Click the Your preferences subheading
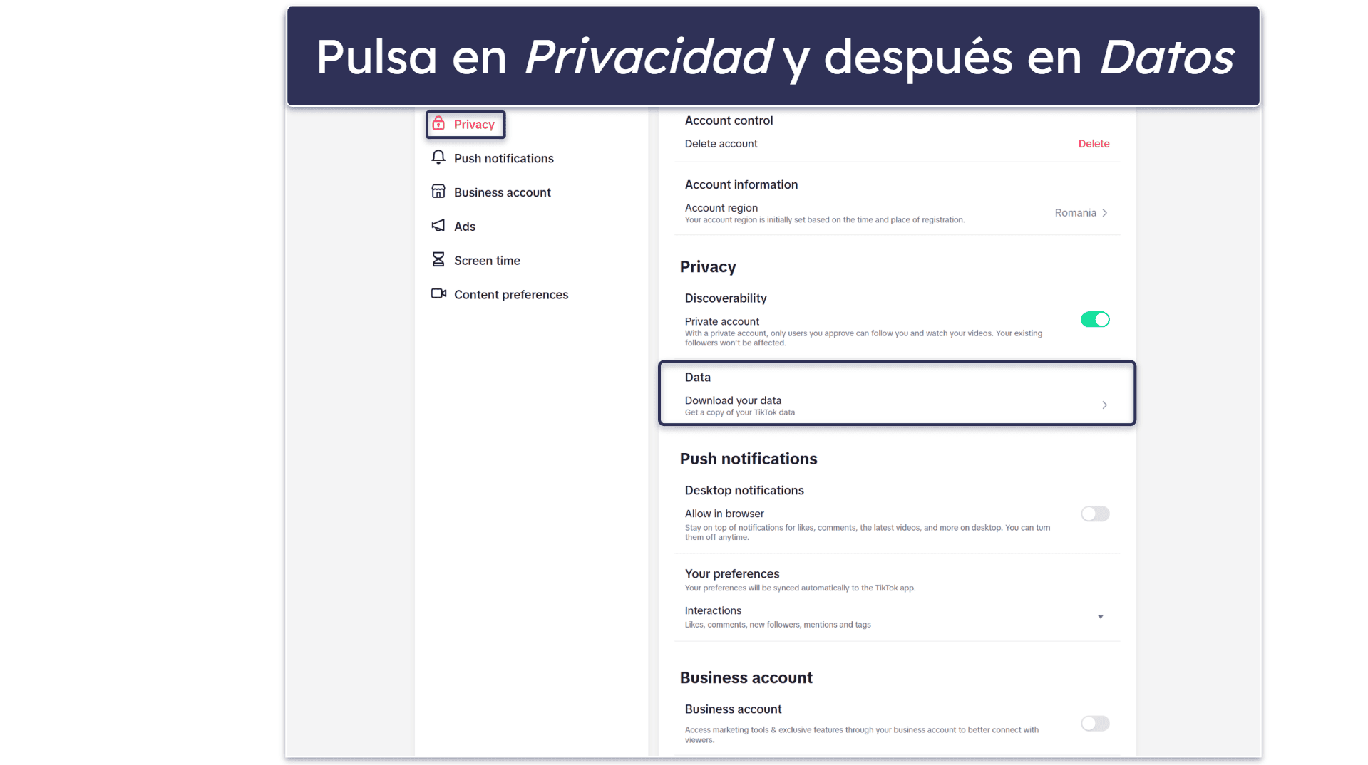Image resolution: width=1368 pixels, height=765 pixels. point(732,573)
